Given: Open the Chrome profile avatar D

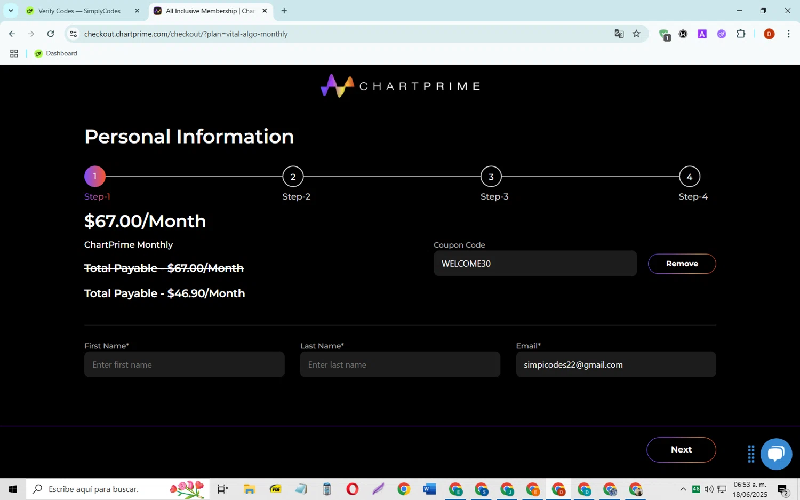Looking at the screenshot, I should (769, 34).
